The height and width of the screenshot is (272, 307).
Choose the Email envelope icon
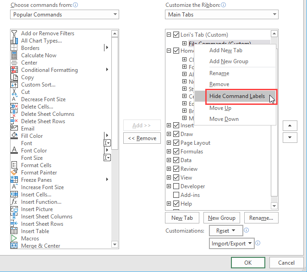pyautogui.click(x=14, y=129)
